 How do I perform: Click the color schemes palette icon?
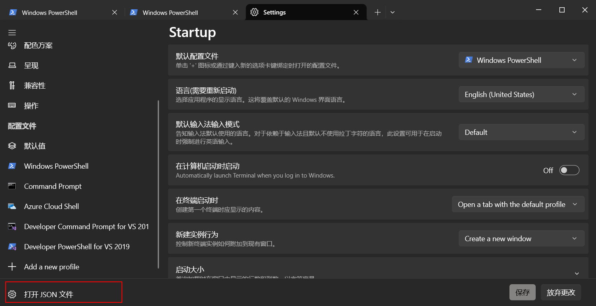pos(12,45)
